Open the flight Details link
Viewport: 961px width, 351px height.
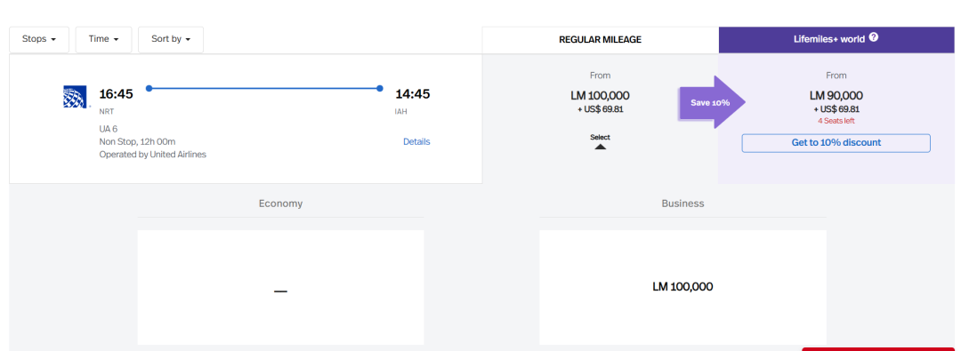click(416, 141)
